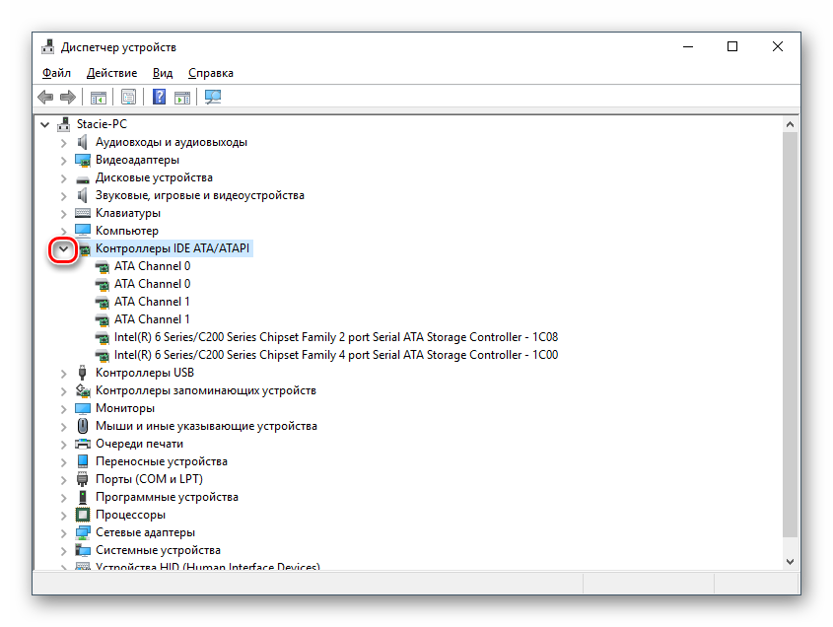Open the Справка menu
The image size is (833, 627).
coord(210,73)
